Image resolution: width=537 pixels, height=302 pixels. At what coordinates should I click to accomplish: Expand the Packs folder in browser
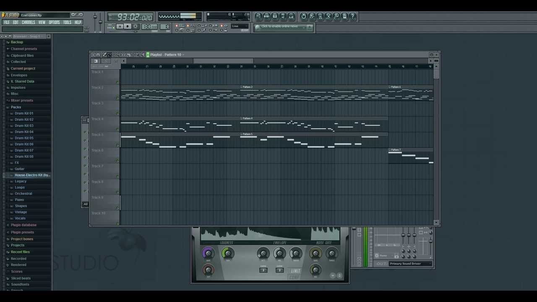point(16,107)
